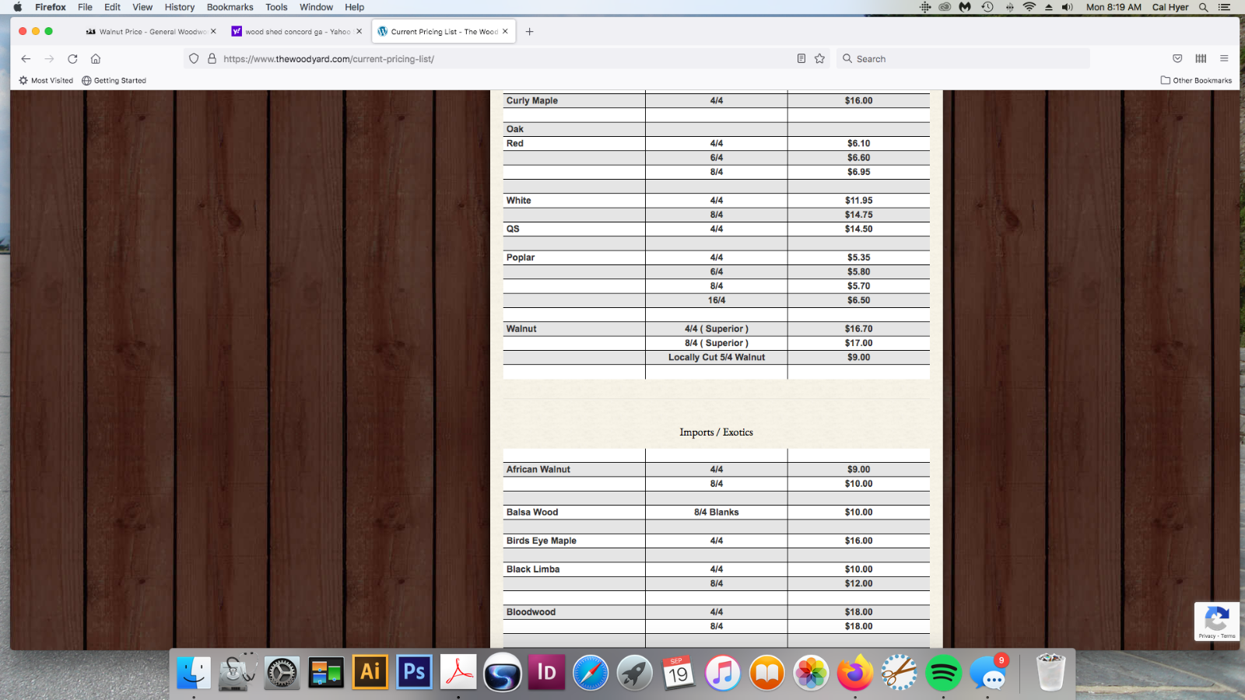Open the Getting Started bookmark
Viewport: 1245px width, 700px height.
click(x=114, y=80)
